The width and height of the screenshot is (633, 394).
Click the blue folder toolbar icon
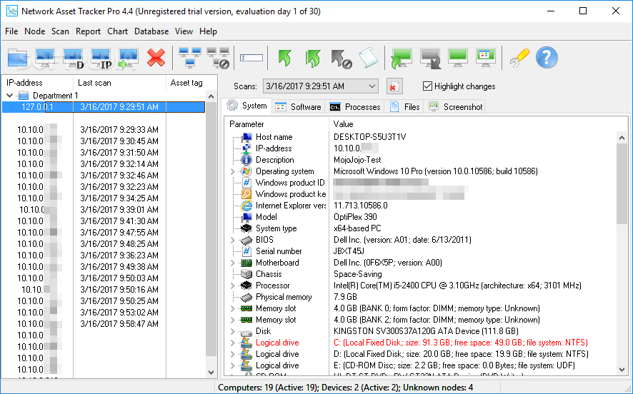17,58
